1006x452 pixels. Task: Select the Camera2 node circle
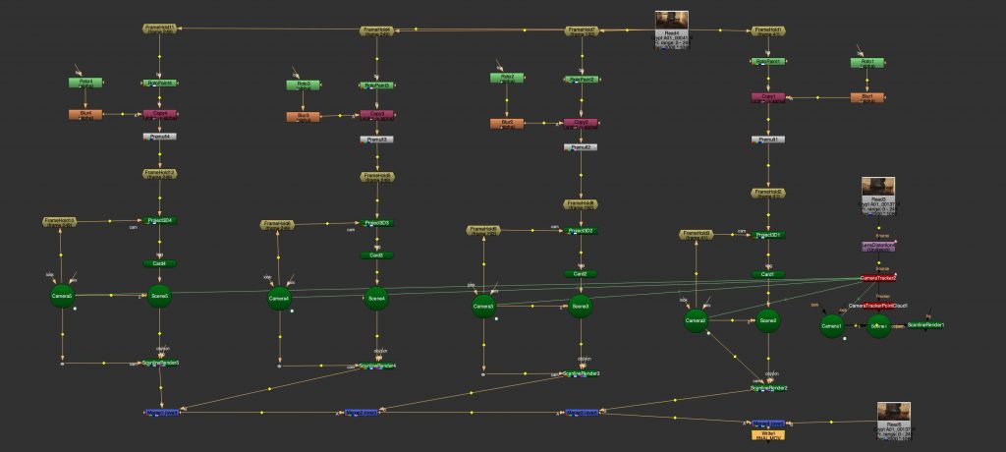coord(696,321)
